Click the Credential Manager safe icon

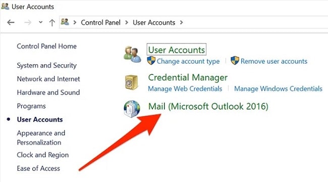tap(131, 82)
